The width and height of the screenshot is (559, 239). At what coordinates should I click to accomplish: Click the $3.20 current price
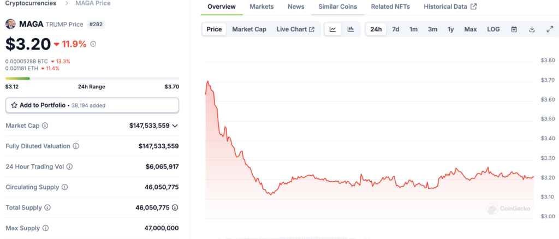(x=28, y=44)
